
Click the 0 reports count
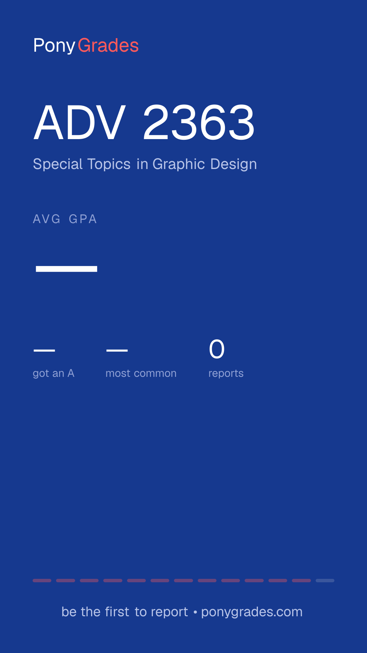click(217, 349)
